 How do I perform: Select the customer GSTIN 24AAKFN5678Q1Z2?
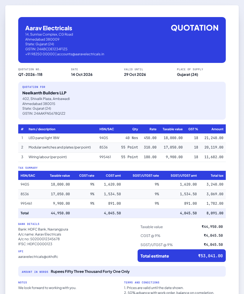point(49,113)
